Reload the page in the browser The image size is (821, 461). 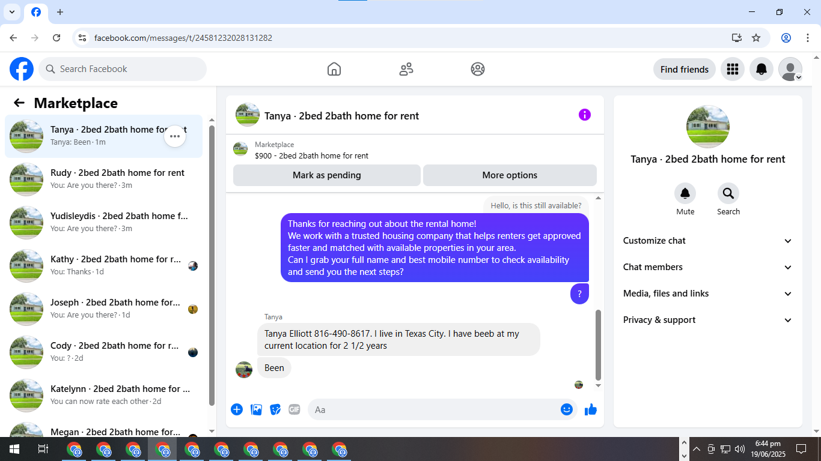point(56,38)
